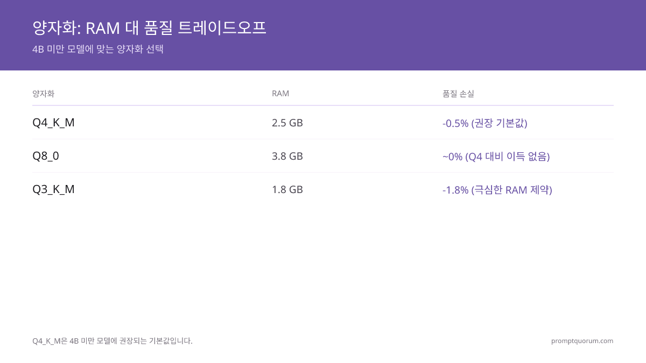Select the '2.5 GB' RAM value
Screen dimensions: 646x363
(287, 123)
